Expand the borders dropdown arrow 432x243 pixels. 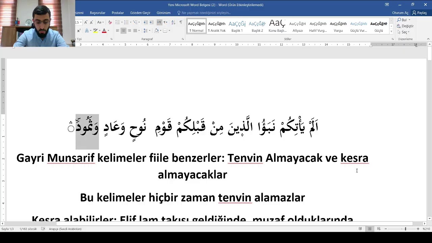(169, 31)
